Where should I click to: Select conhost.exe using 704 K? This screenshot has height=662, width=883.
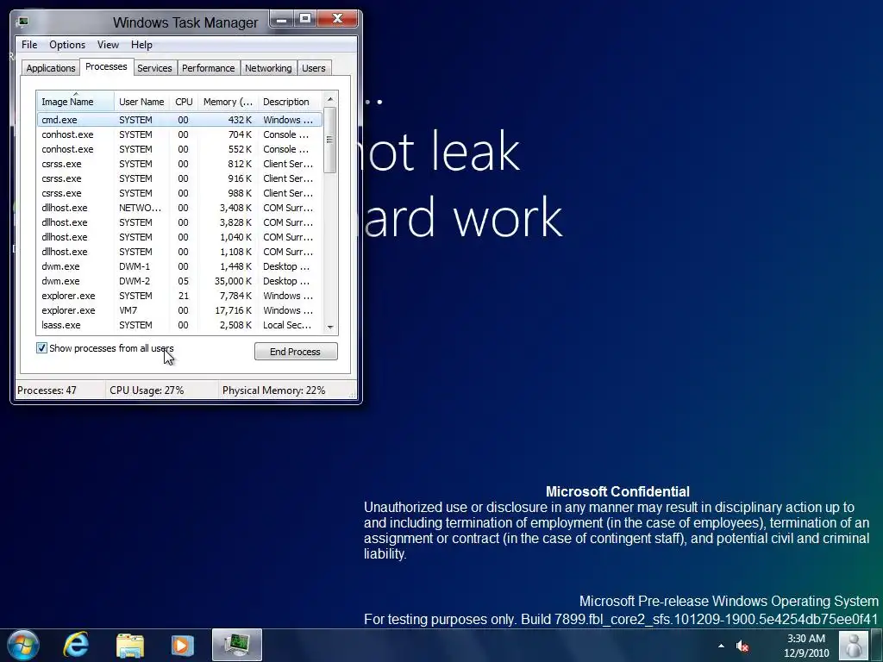[179, 134]
